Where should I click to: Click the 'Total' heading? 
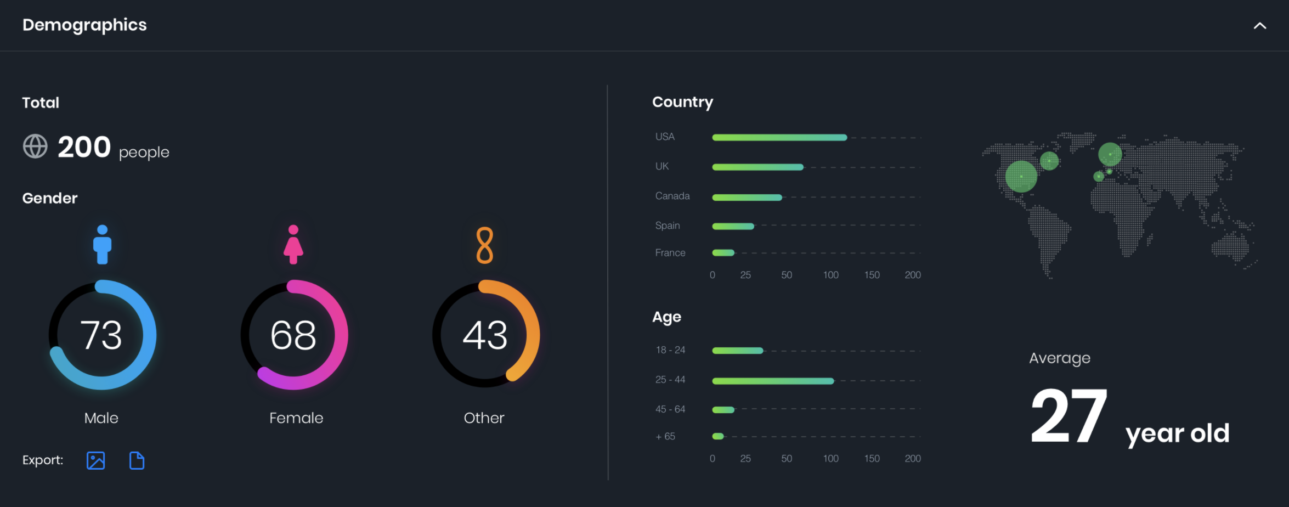click(41, 103)
